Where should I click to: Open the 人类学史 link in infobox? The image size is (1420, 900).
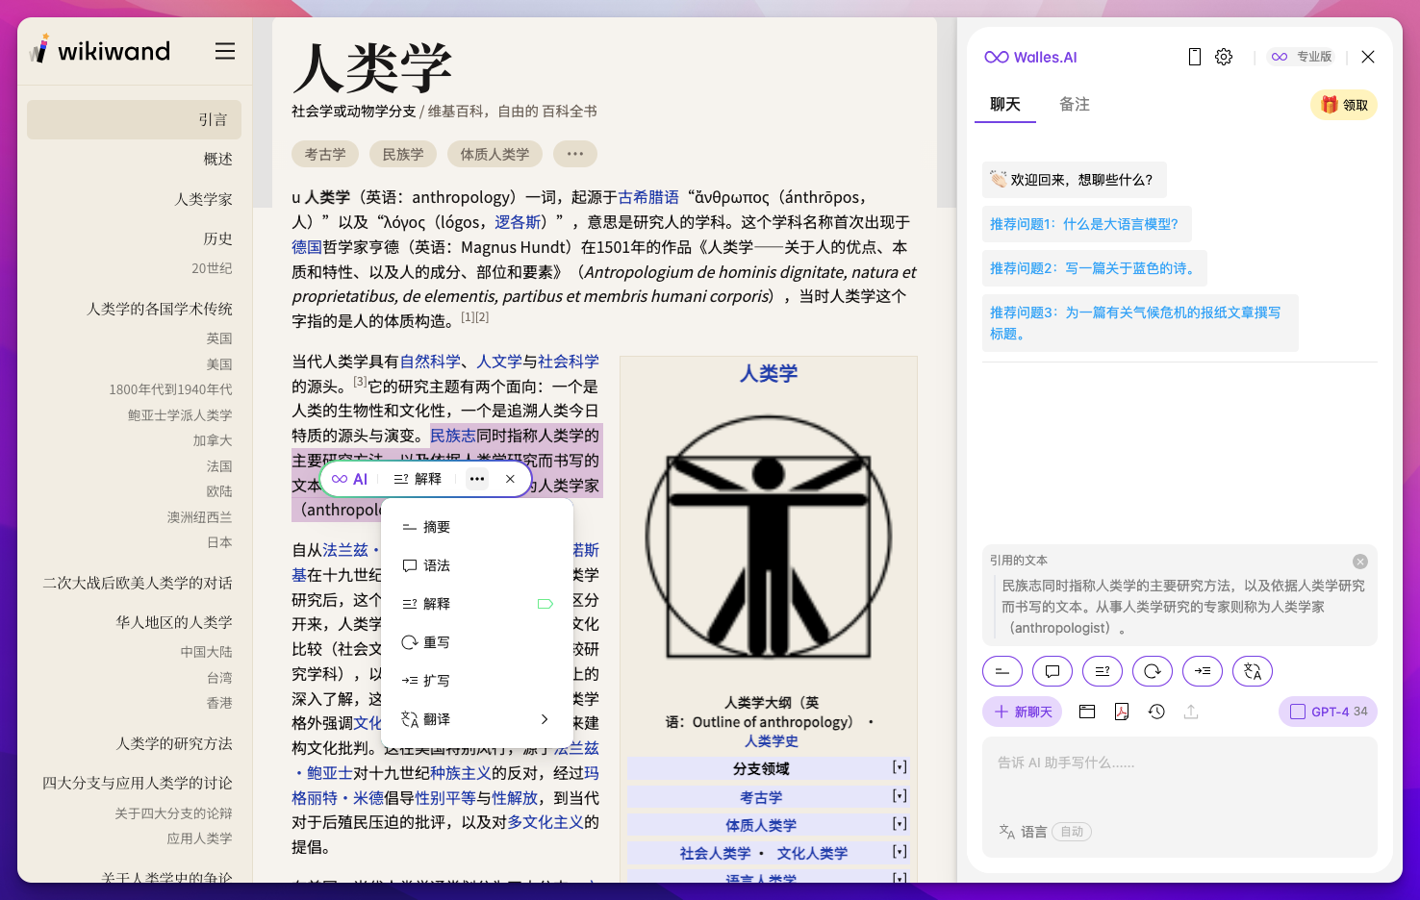coord(772,741)
